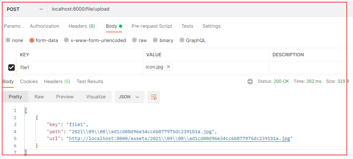This screenshot has height=159, width=353.
Task: Switch to Raw response view
Action: coord(39,97)
